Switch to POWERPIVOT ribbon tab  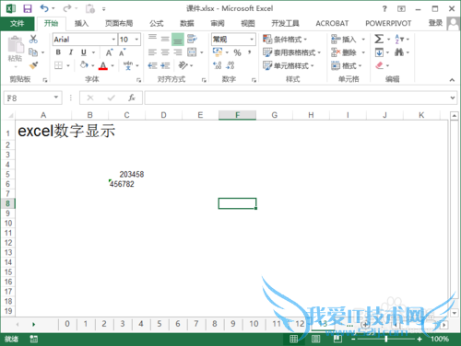[388, 23]
